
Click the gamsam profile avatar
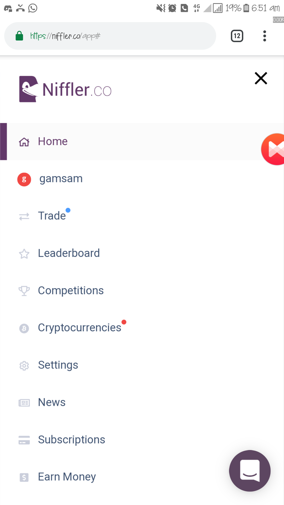tap(24, 179)
